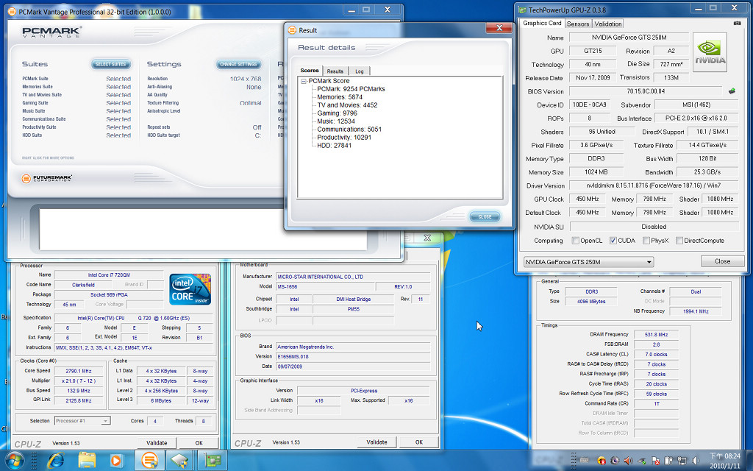The image size is (753, 471).
Task: Click Close in the Result details dialog
Action: coord(485,217)
